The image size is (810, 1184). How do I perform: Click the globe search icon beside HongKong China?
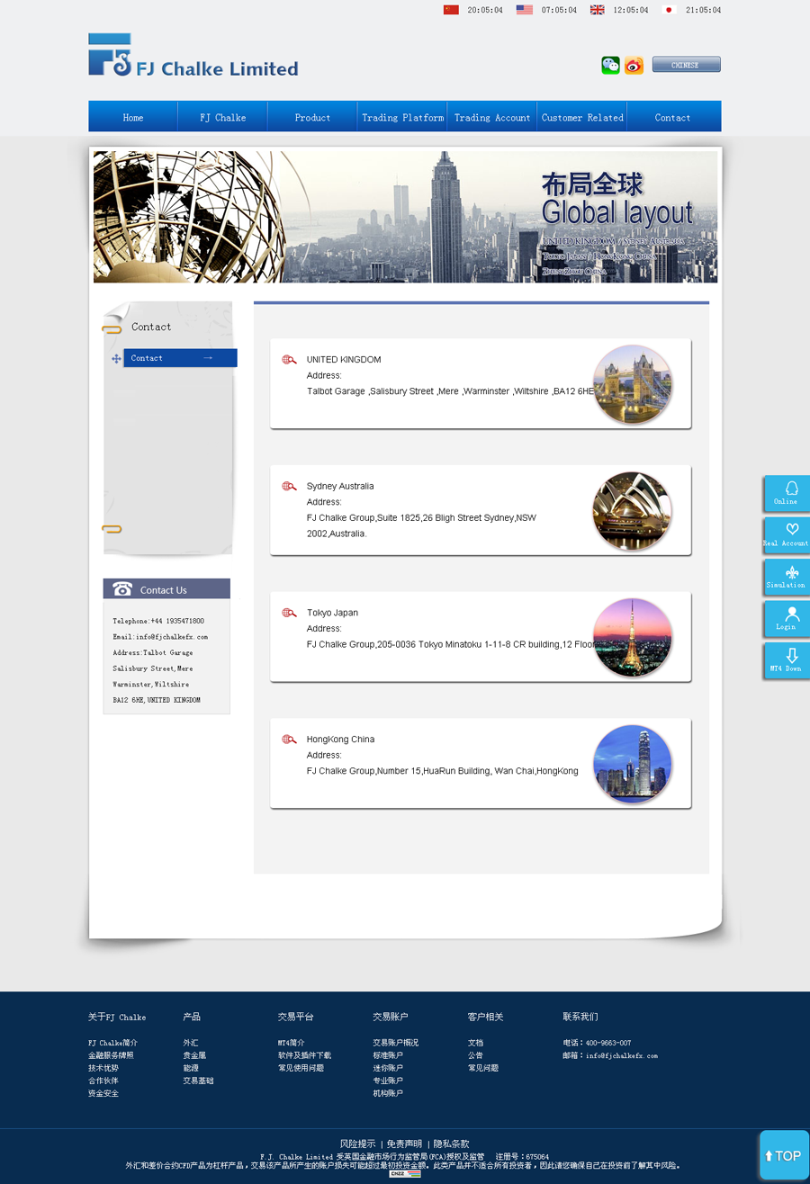click(x=289, y=740)
